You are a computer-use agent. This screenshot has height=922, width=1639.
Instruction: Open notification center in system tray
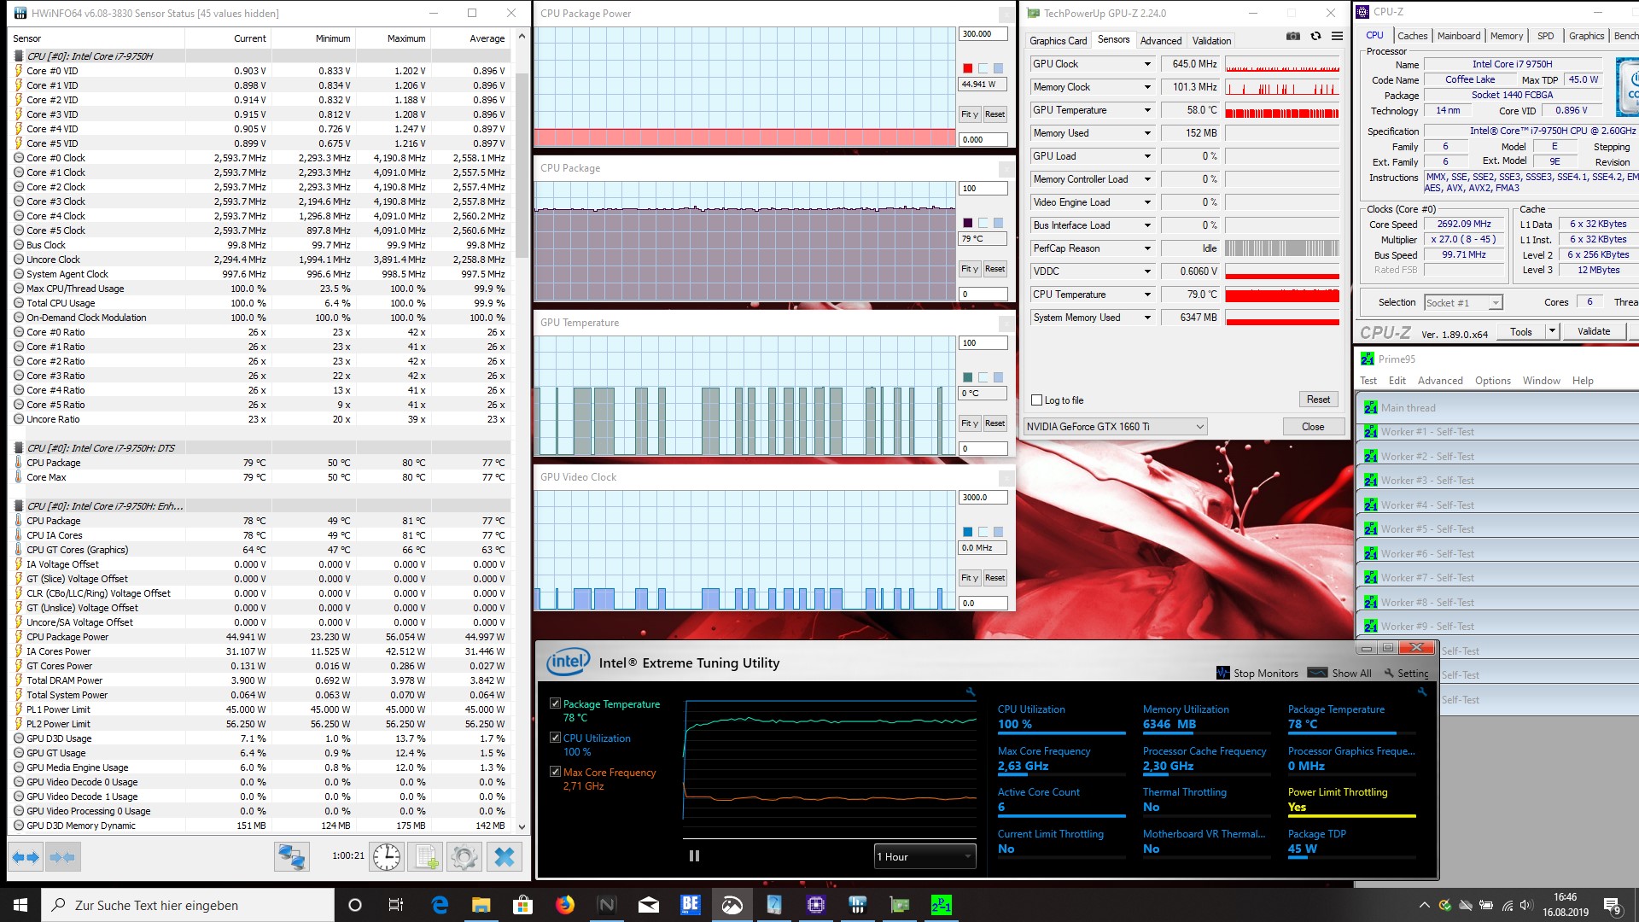pyautogui.click(x=1613, y=905)
